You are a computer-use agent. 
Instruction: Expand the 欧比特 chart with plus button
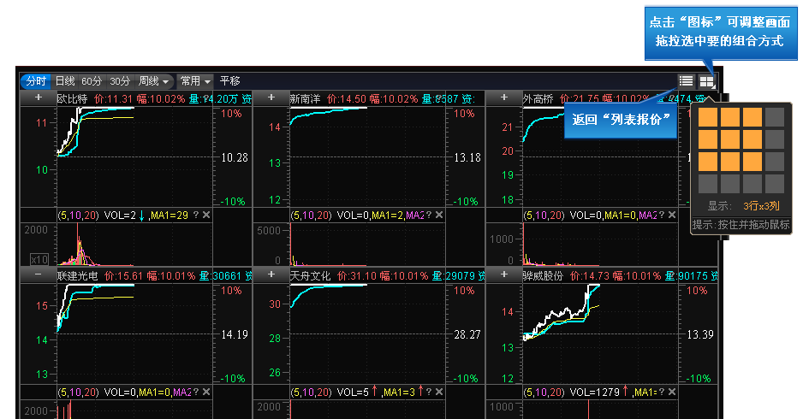pos(39,97)
